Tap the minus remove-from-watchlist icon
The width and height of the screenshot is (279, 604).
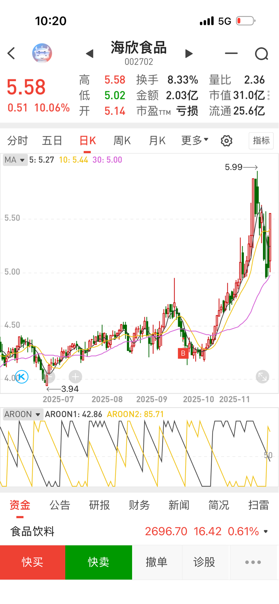(231, 53)
